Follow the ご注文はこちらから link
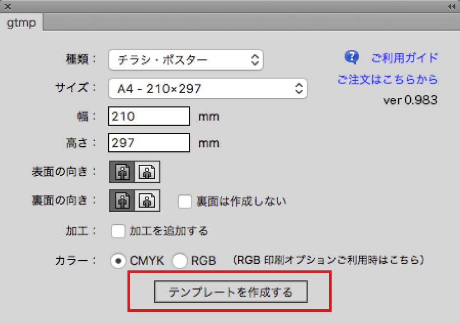The width and height of the screenshot is (460, 323). click(x=387, y=79)
